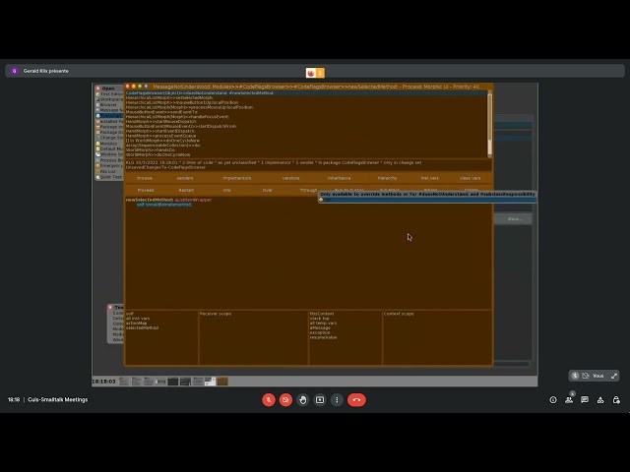Click the browse button in debugger
Screen dimensions: 630x472
pyautogui.click(x=145, y=178)
